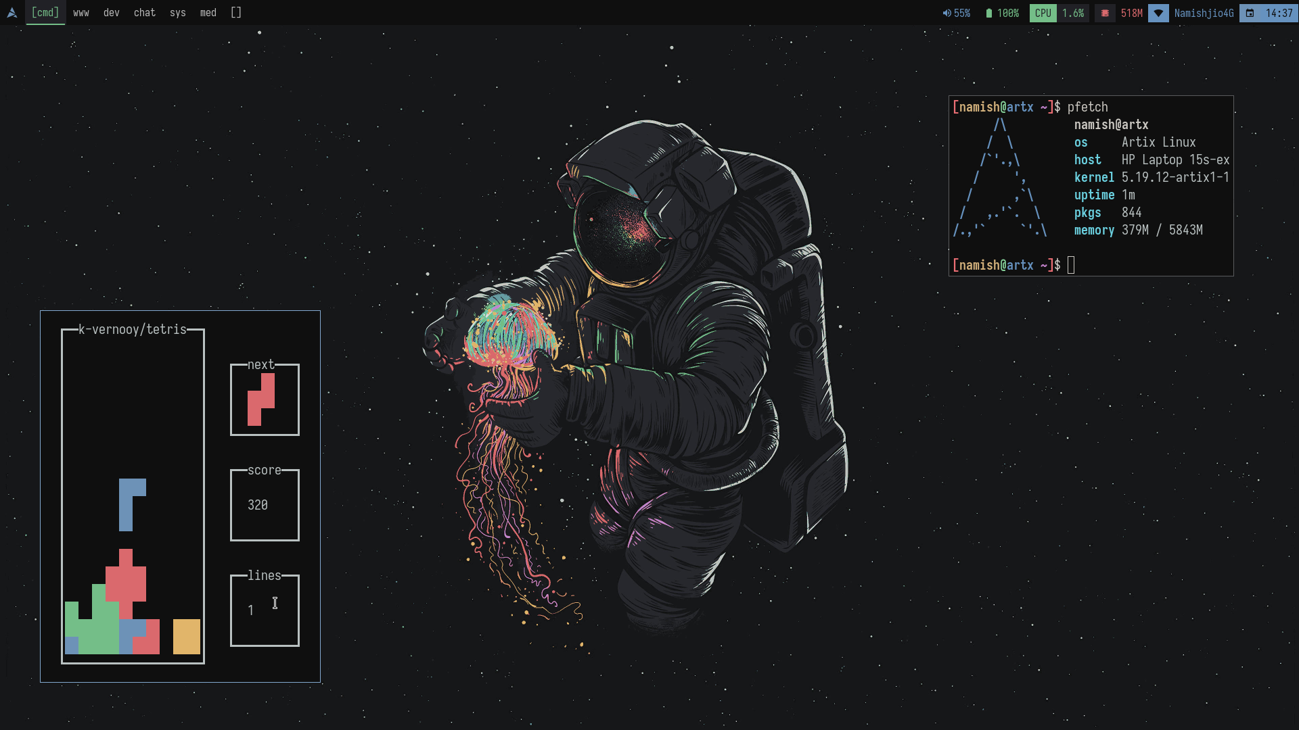Select the med workspace tag

pos(208,13)
